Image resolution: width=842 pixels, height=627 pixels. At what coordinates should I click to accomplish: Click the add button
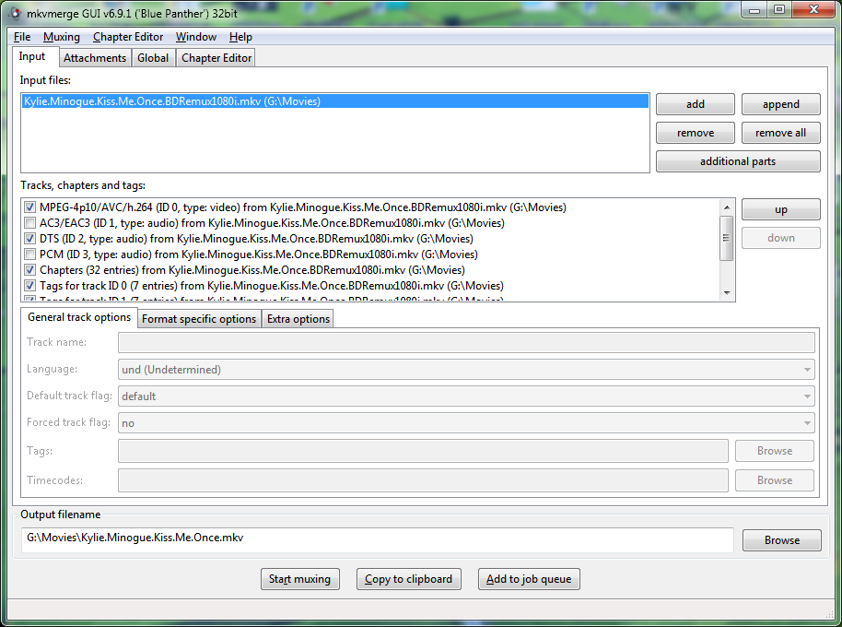pyautogui.click(x=695, y=104)
